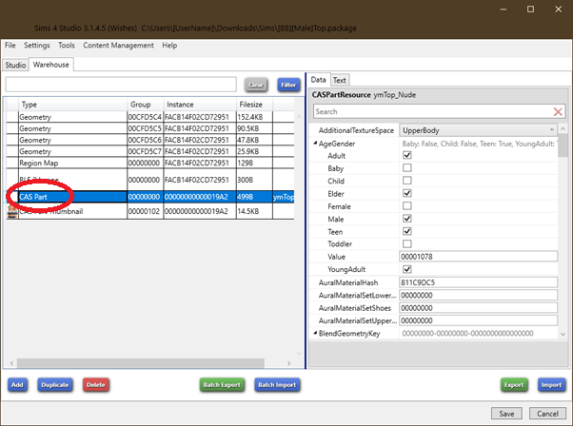Viewport: 573px width, 426px height.
Task: Open the Content Management menu
Action: [118, 46]
